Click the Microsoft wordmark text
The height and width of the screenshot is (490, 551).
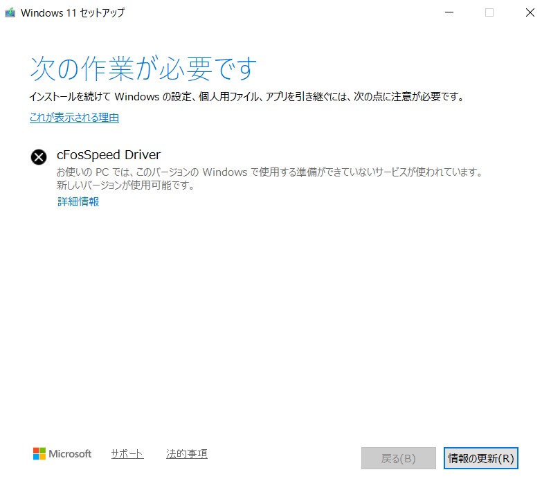point(70,454)
